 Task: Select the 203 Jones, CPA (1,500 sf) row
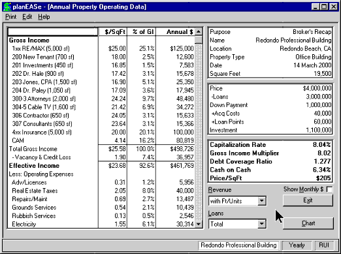(x=101, y=82)
